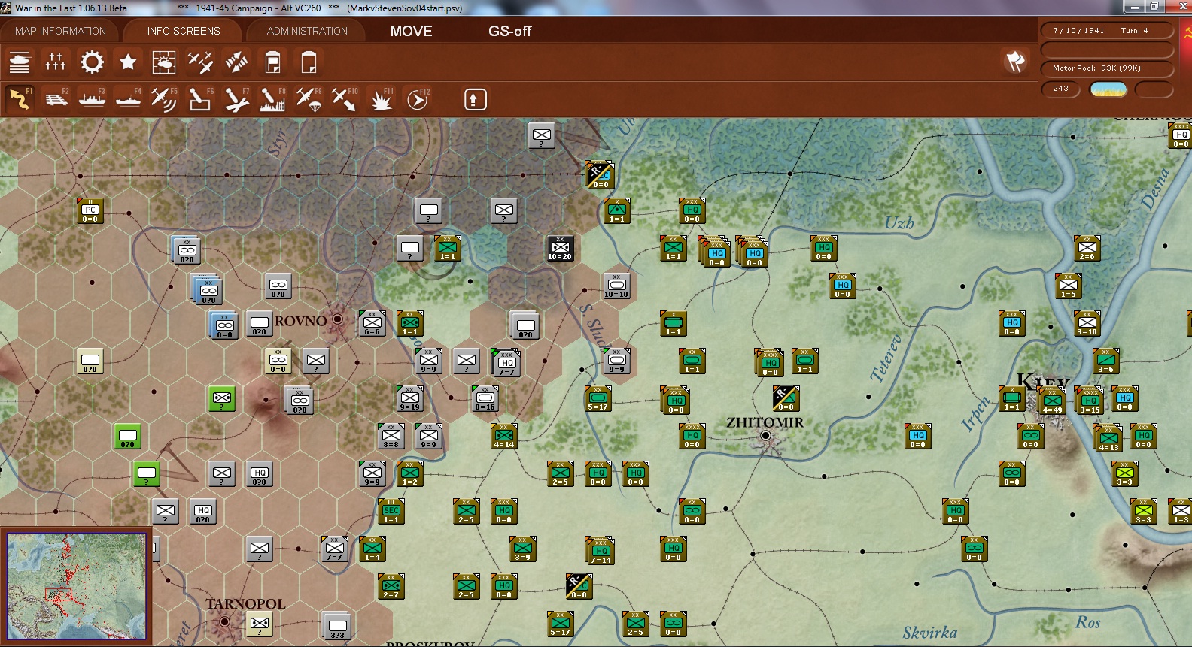Select the 4=13 unit counter
The width and height of the screenshot is (1192, 647).
click(1108, 439)
